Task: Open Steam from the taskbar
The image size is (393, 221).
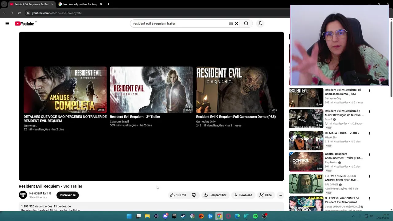Action: [x=183, y=216]
